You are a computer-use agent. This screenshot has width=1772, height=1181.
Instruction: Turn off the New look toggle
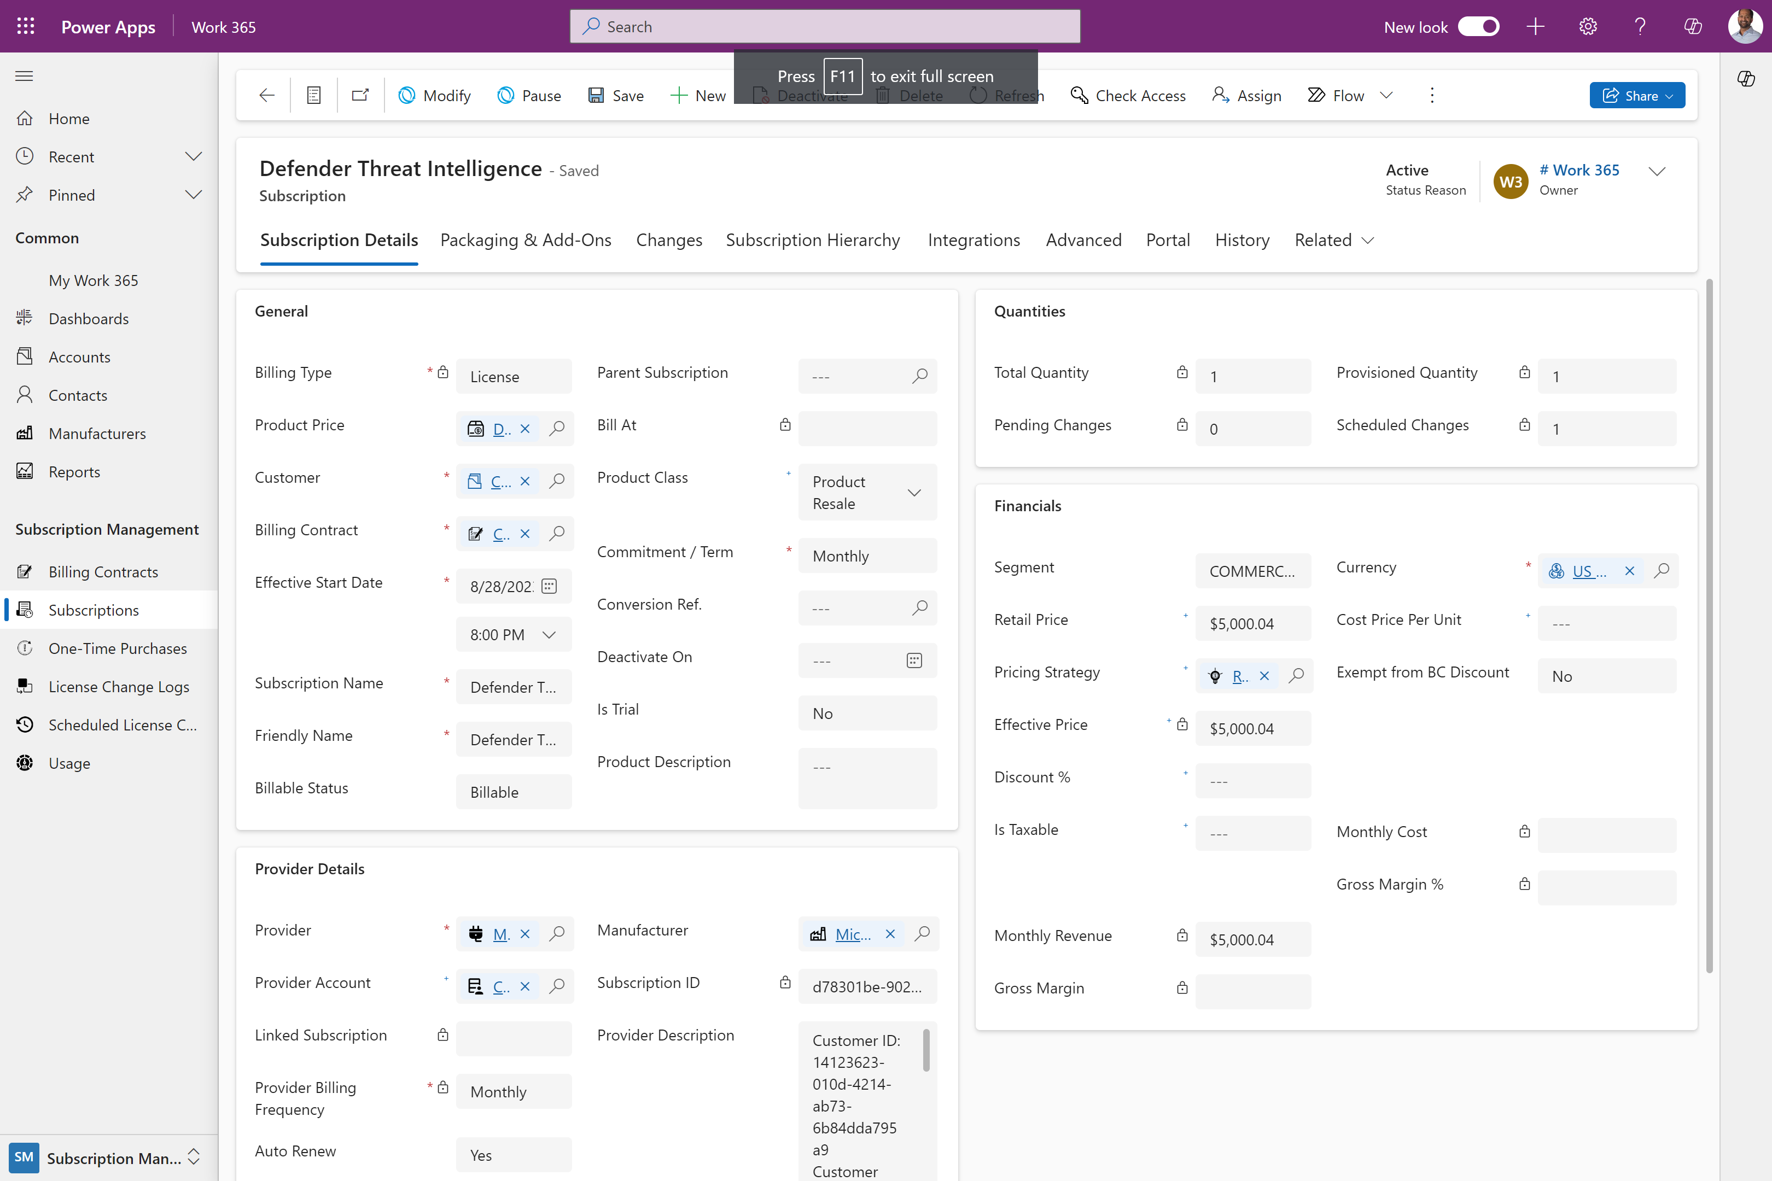(x=1478, y=26)
